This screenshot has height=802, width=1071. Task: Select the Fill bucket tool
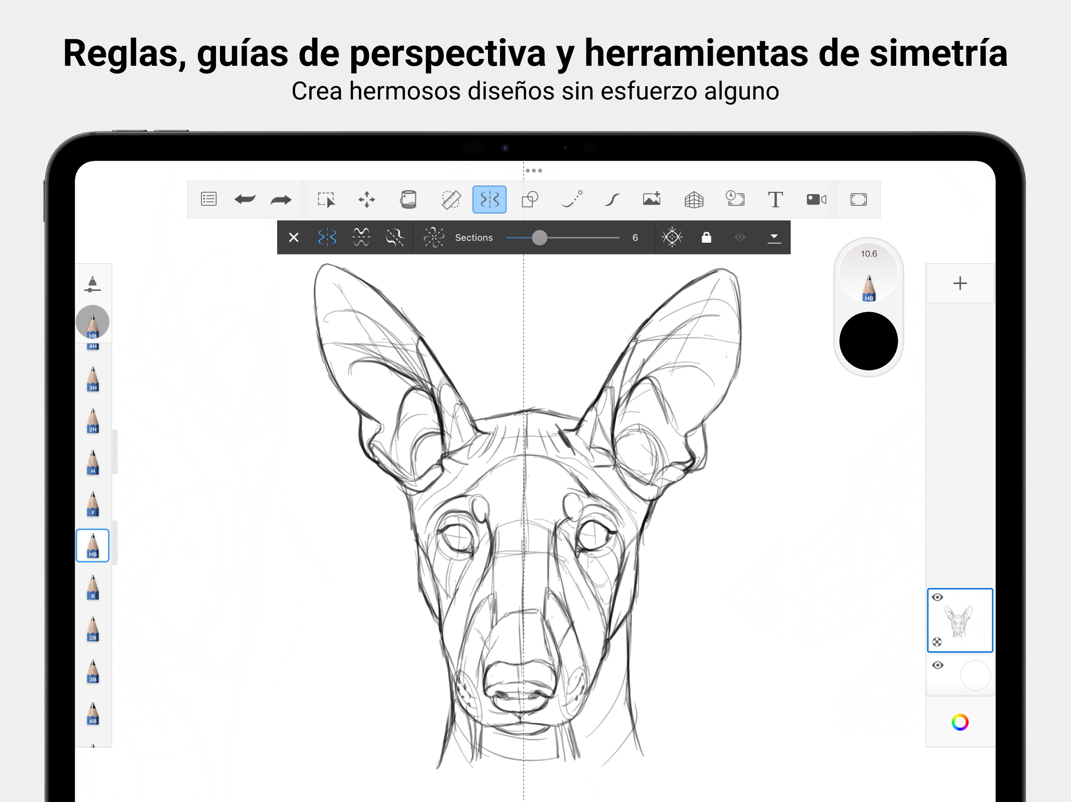[408, 199]
